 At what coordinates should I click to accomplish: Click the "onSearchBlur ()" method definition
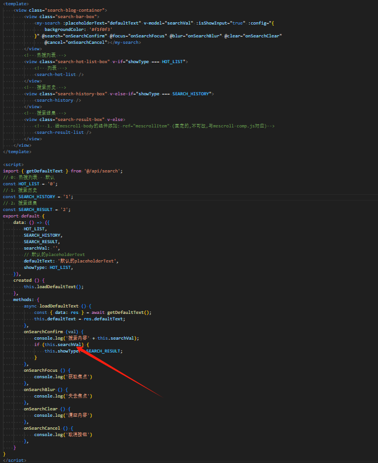coord(43,390)
